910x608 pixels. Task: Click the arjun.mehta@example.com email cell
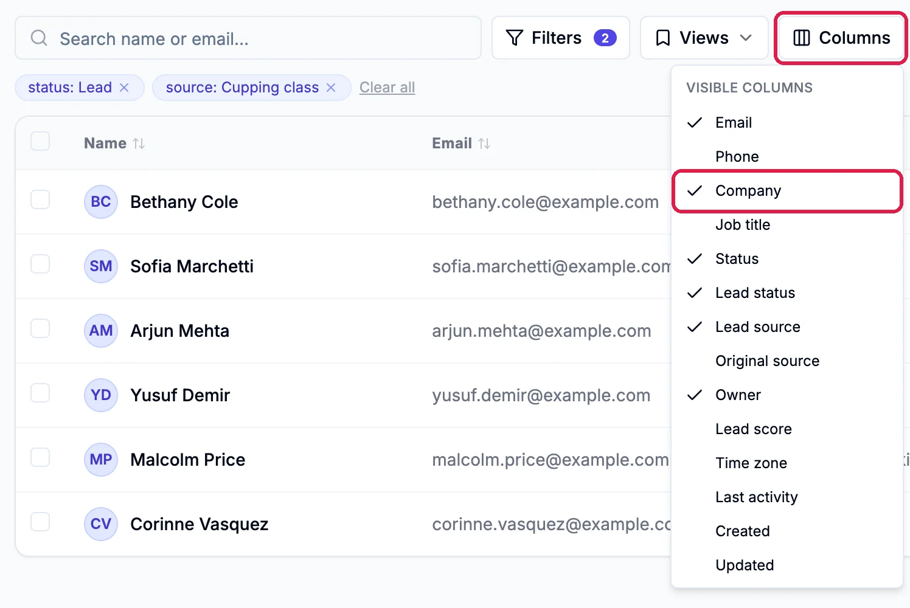tap(541, 331)
